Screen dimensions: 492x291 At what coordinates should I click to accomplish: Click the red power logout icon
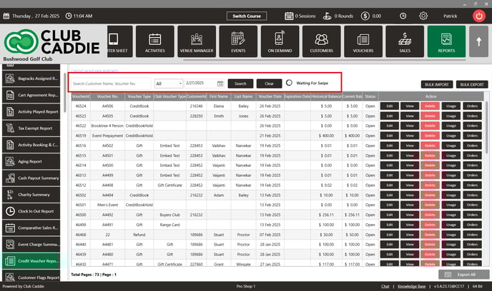[x=479, y=16]
